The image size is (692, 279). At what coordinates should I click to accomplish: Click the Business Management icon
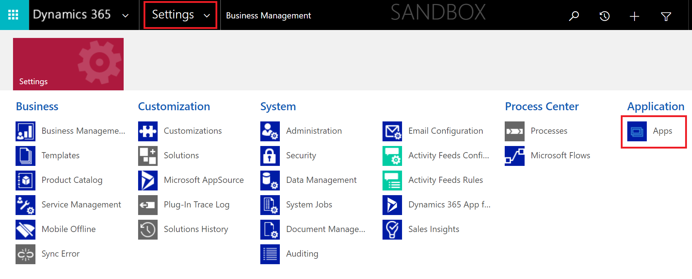25,131
